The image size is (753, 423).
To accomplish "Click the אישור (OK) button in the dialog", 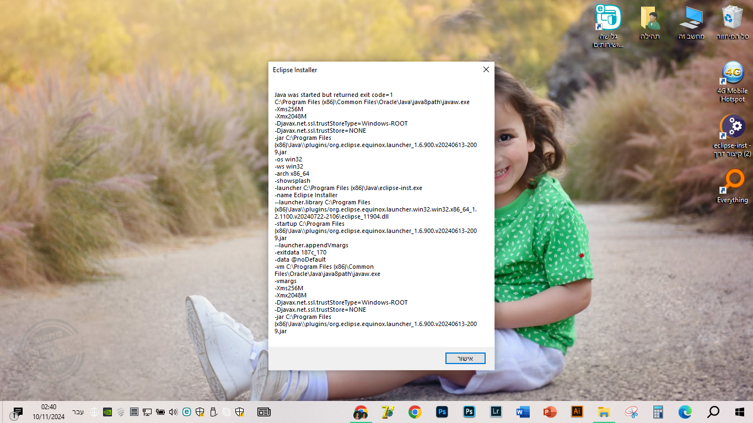I will click(x=465, y=359).
